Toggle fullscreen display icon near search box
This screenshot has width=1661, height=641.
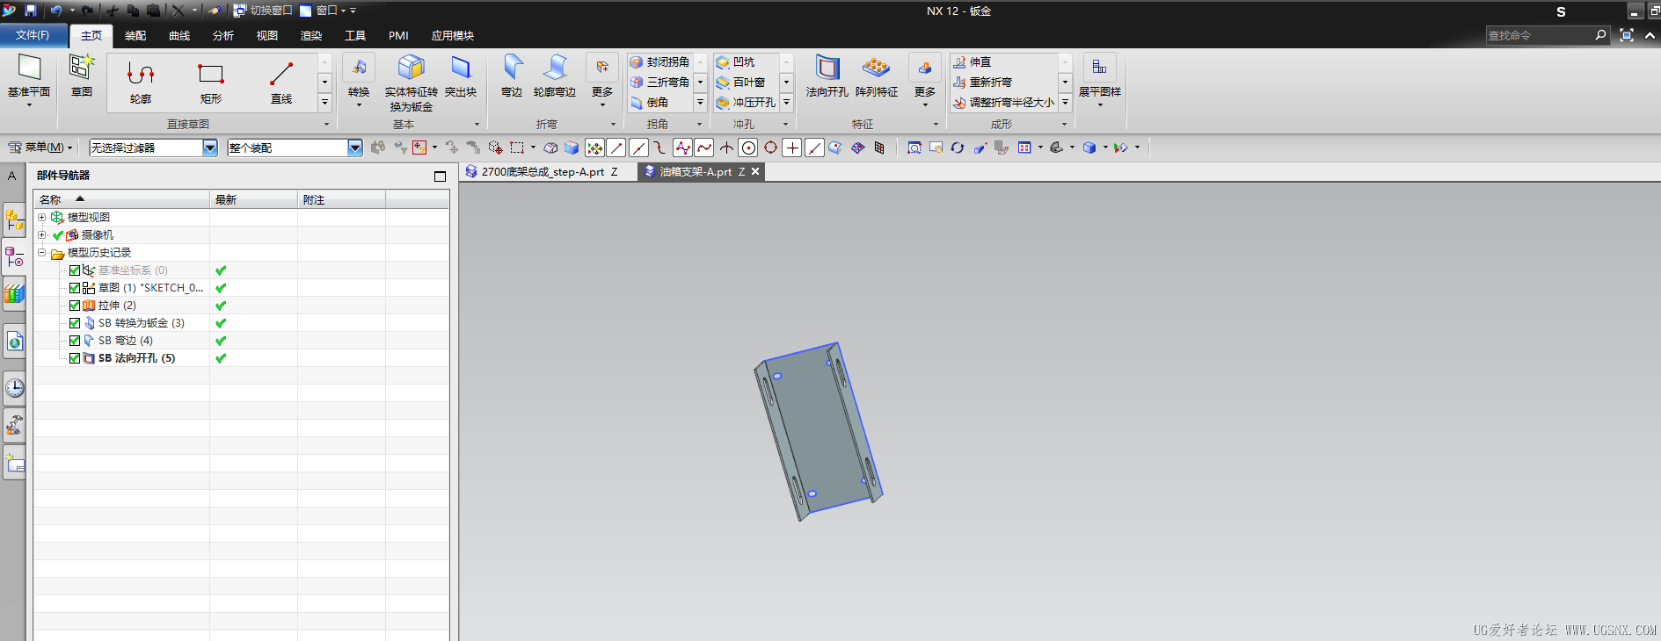pos(1627,35)
